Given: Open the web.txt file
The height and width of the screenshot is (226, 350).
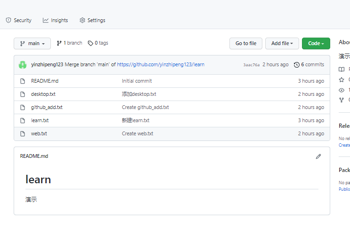Looking at the screenshot, I should click(39, 133).
